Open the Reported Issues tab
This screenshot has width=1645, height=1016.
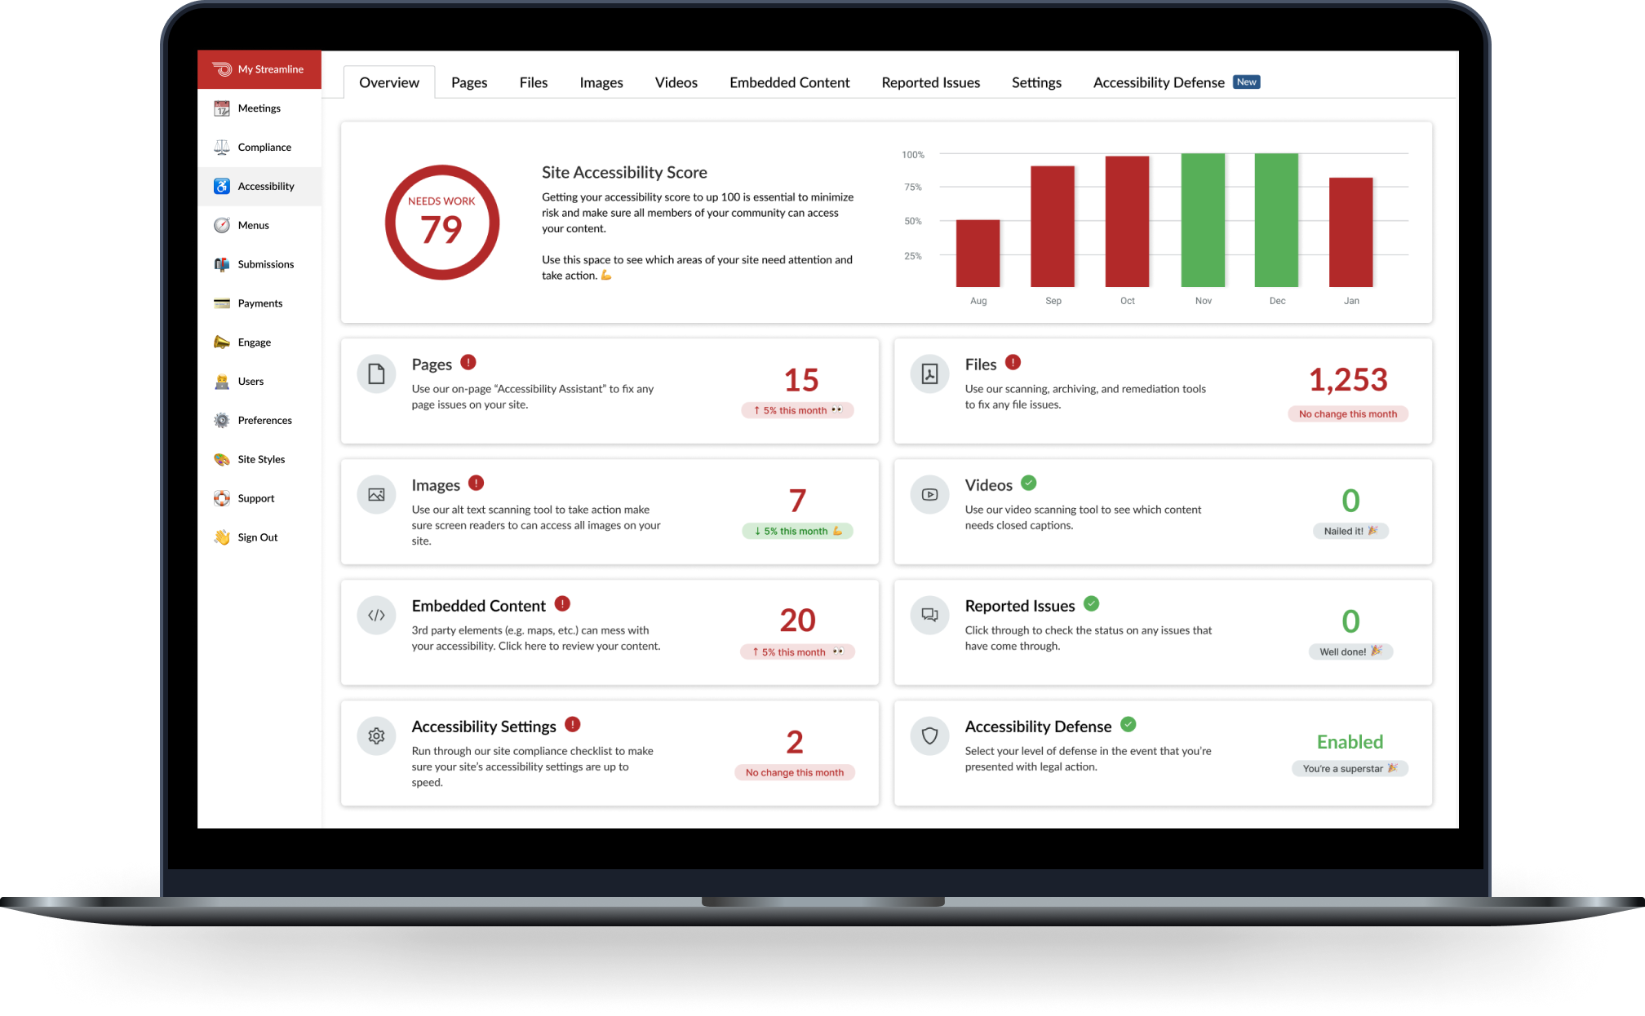click(930, 82)
